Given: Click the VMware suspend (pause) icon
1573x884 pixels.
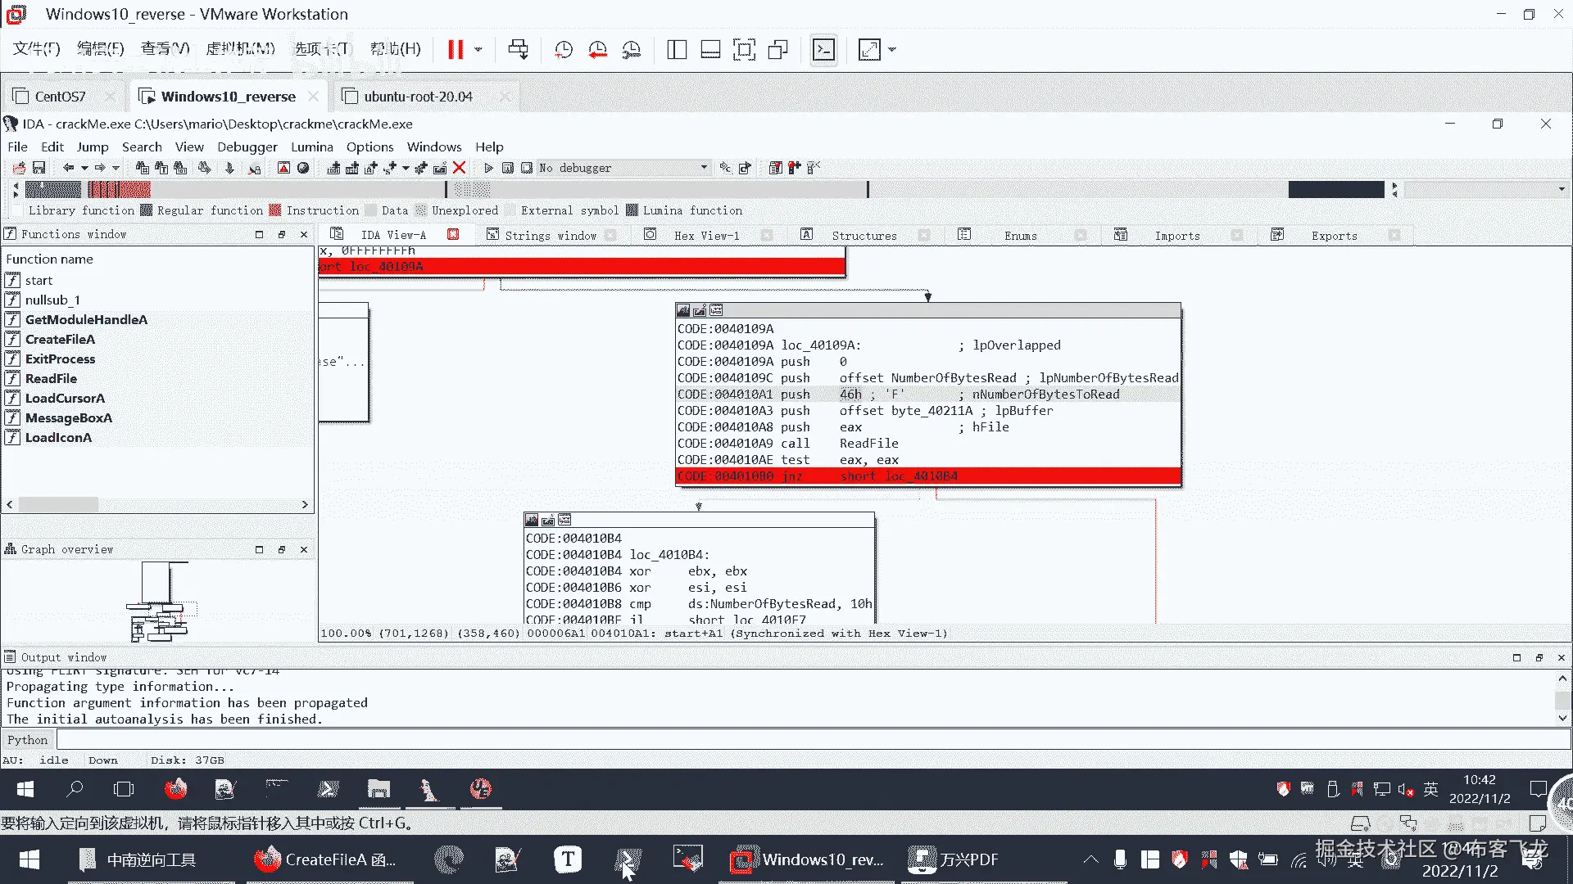Looking at the screenshot, I should pos(456,50).
